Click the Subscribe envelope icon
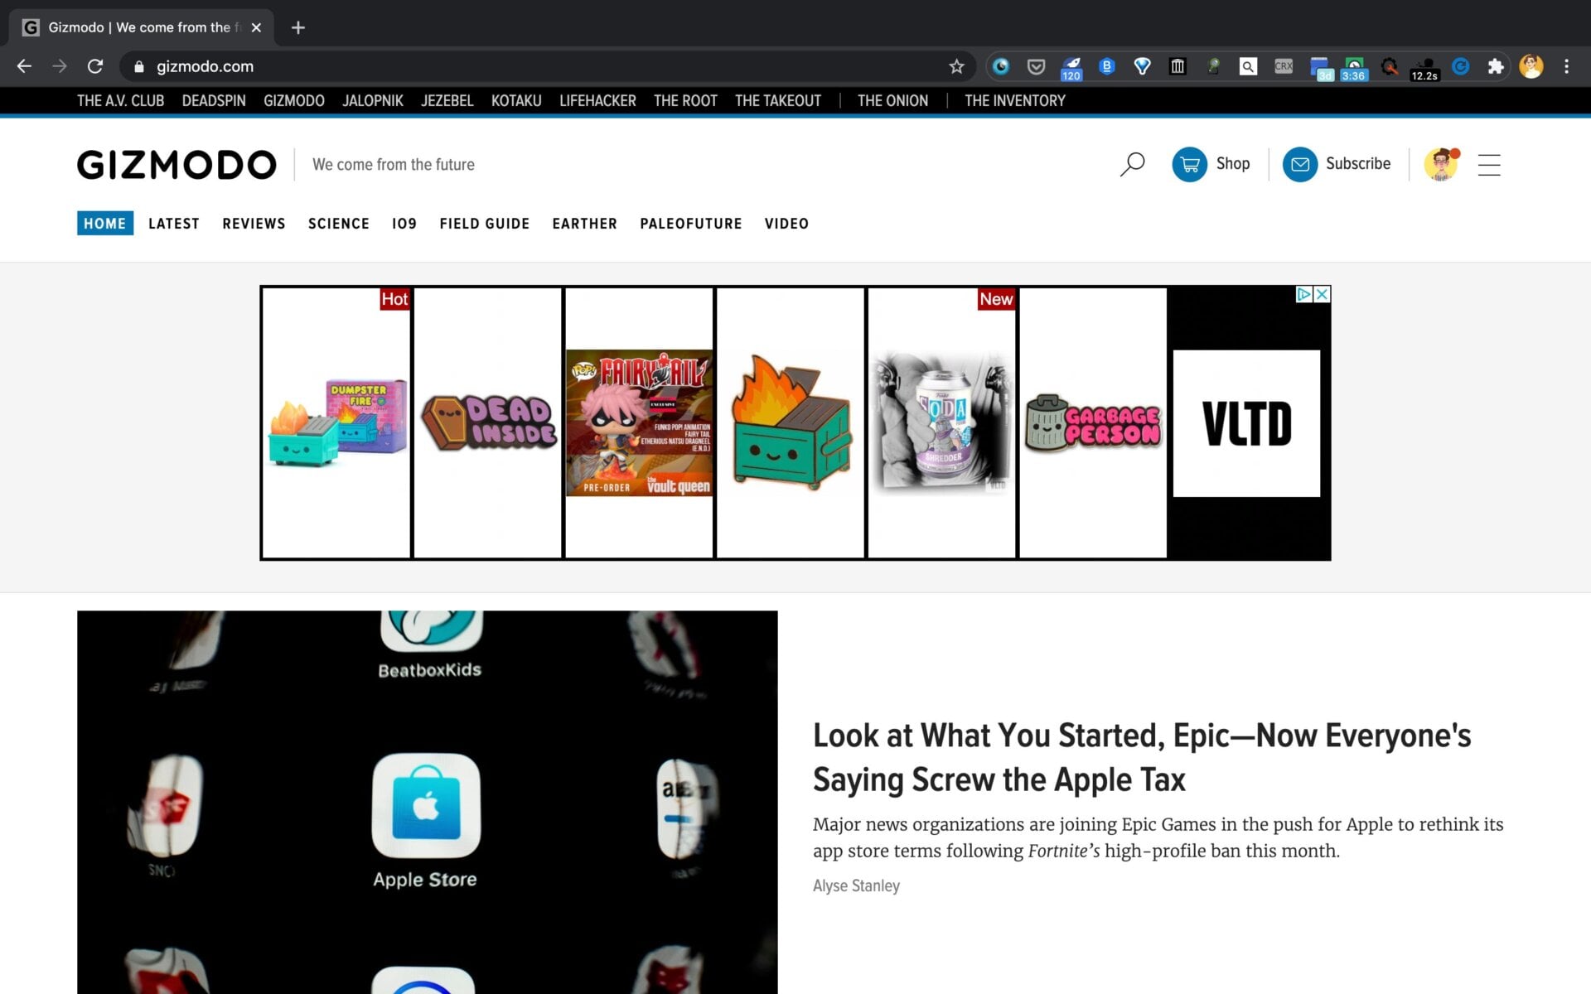Image resolution: width=1591 pixels, height=994 pixels. 1299,164
